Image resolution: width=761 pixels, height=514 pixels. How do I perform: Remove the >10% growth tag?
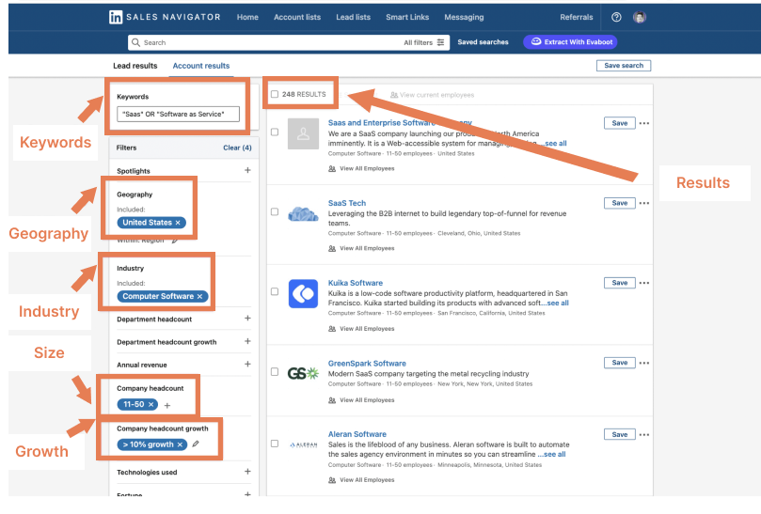coord(180,444)
